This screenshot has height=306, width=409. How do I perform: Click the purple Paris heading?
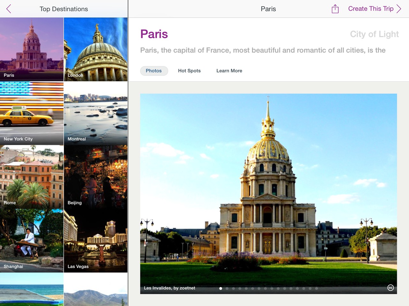coord(154,34)
